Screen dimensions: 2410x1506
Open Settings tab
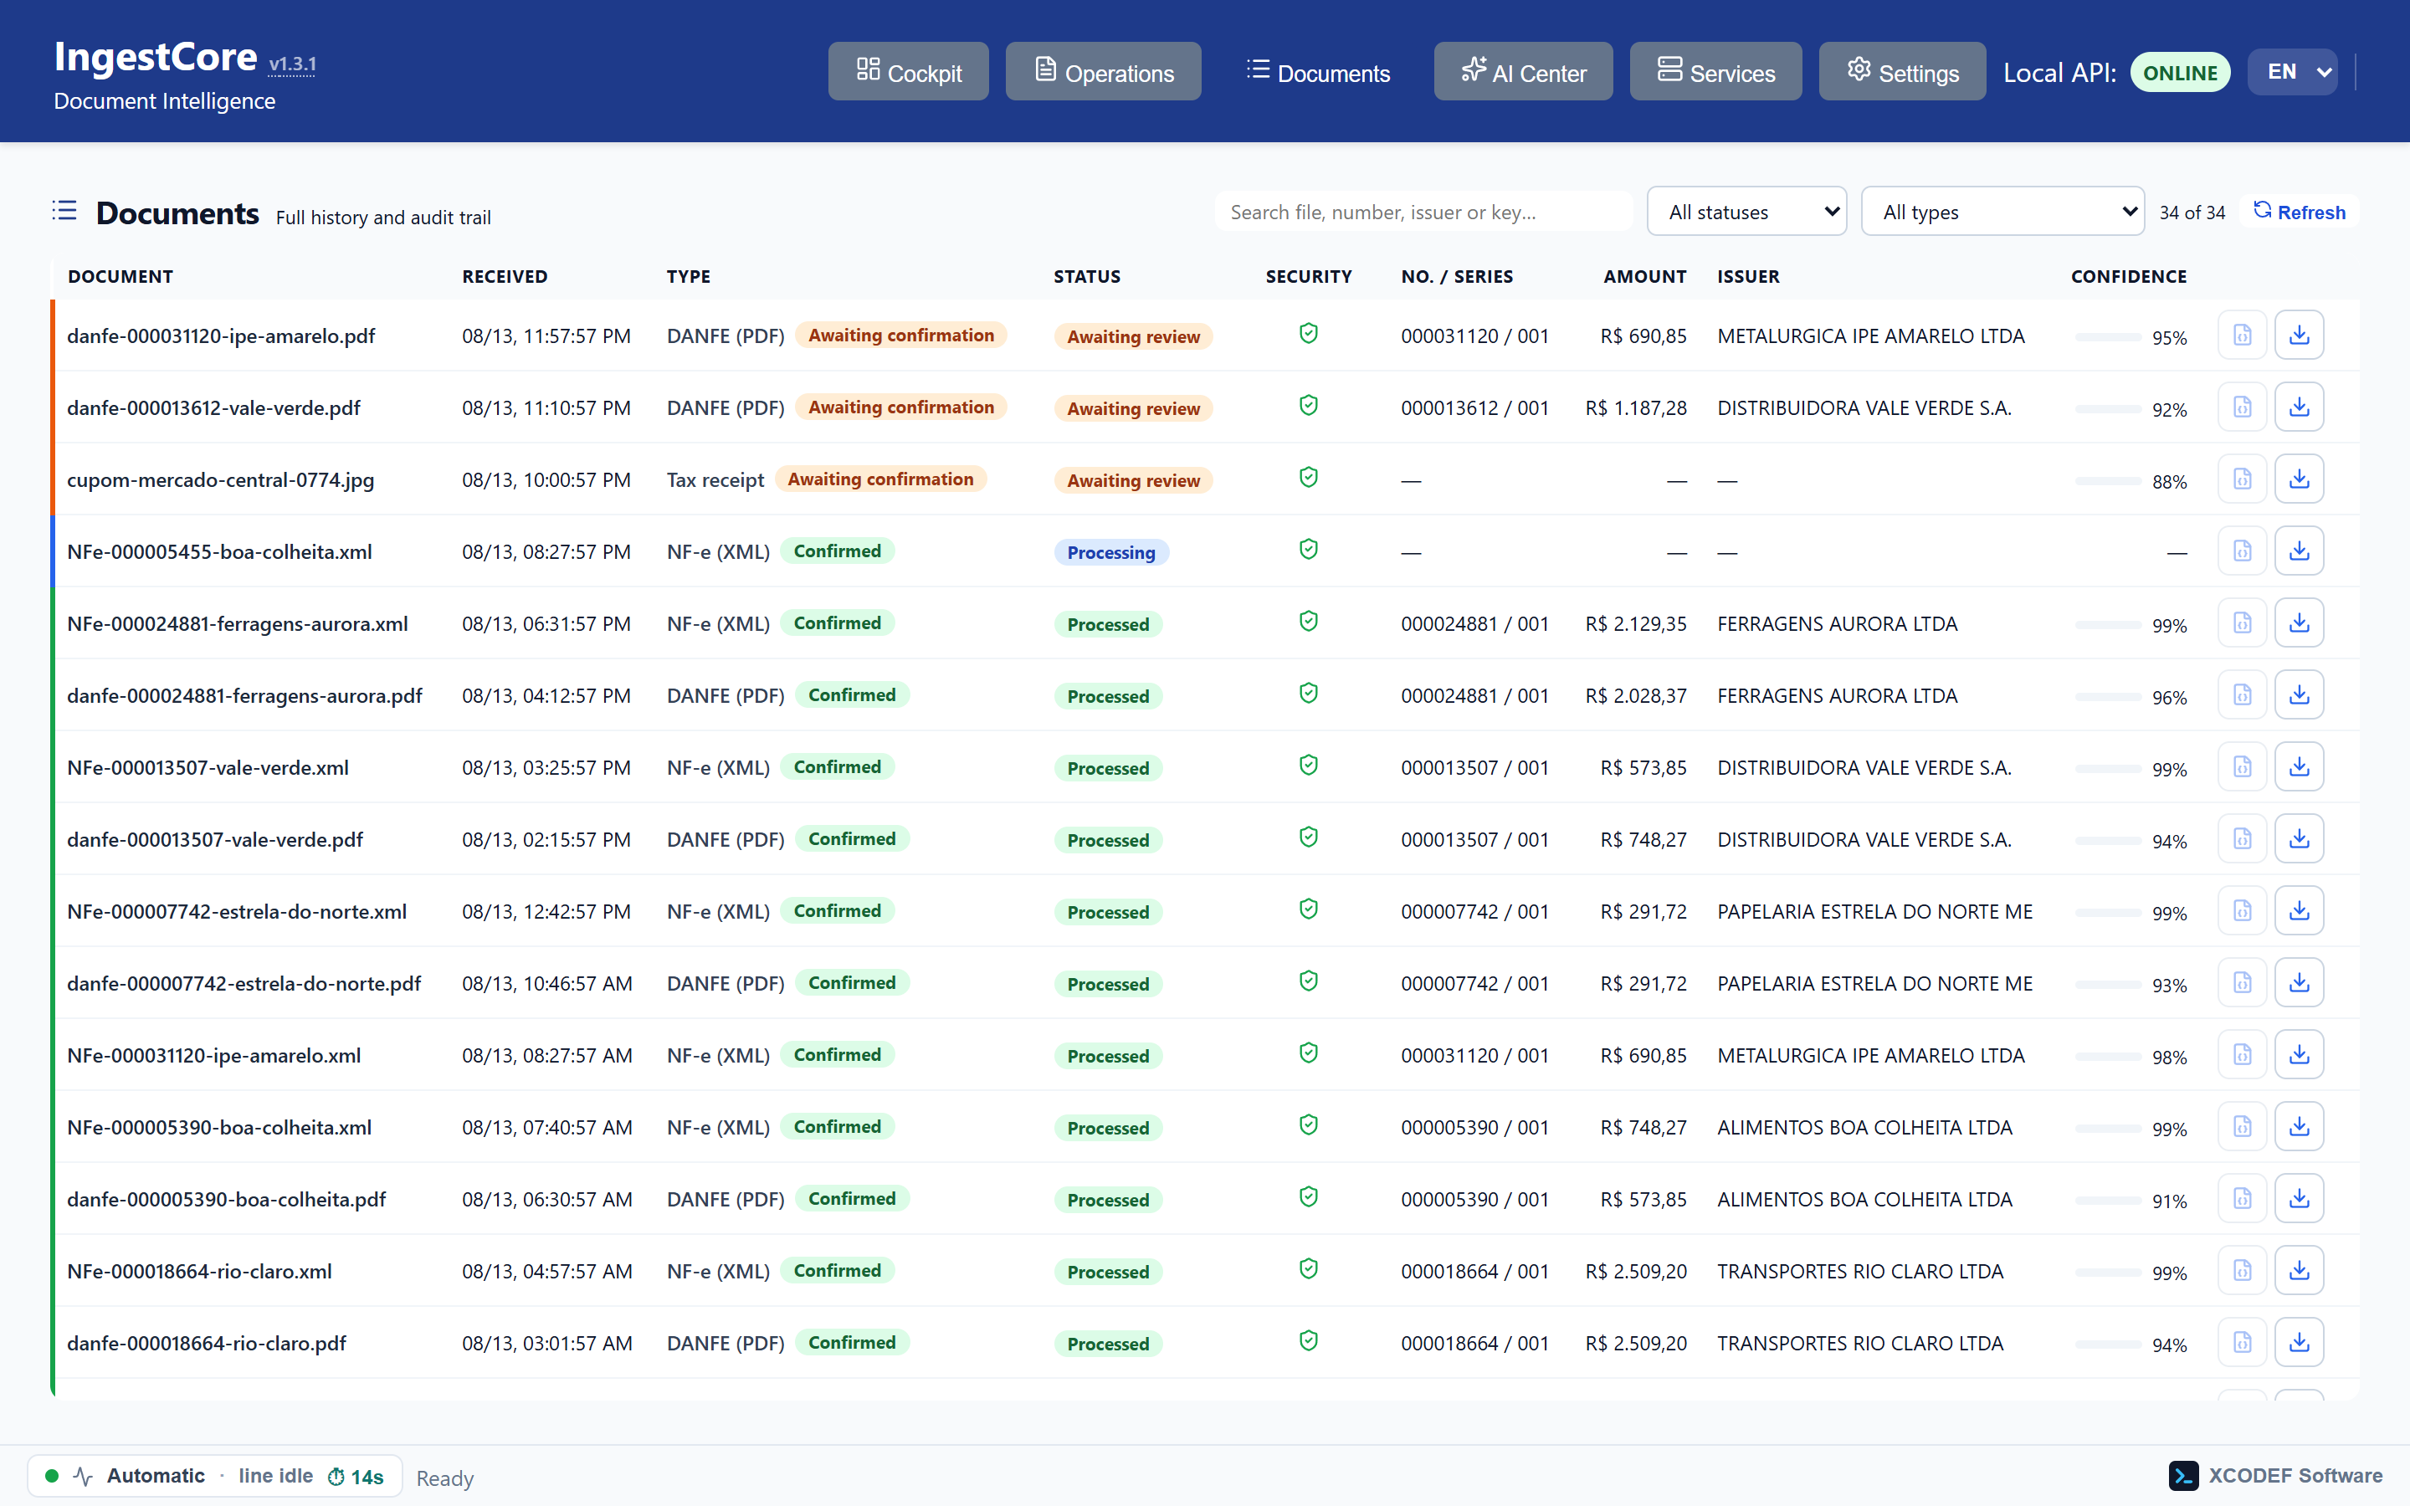(1902, 72)
